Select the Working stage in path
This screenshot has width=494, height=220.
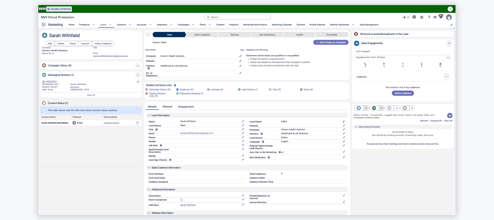pos(235,35)
